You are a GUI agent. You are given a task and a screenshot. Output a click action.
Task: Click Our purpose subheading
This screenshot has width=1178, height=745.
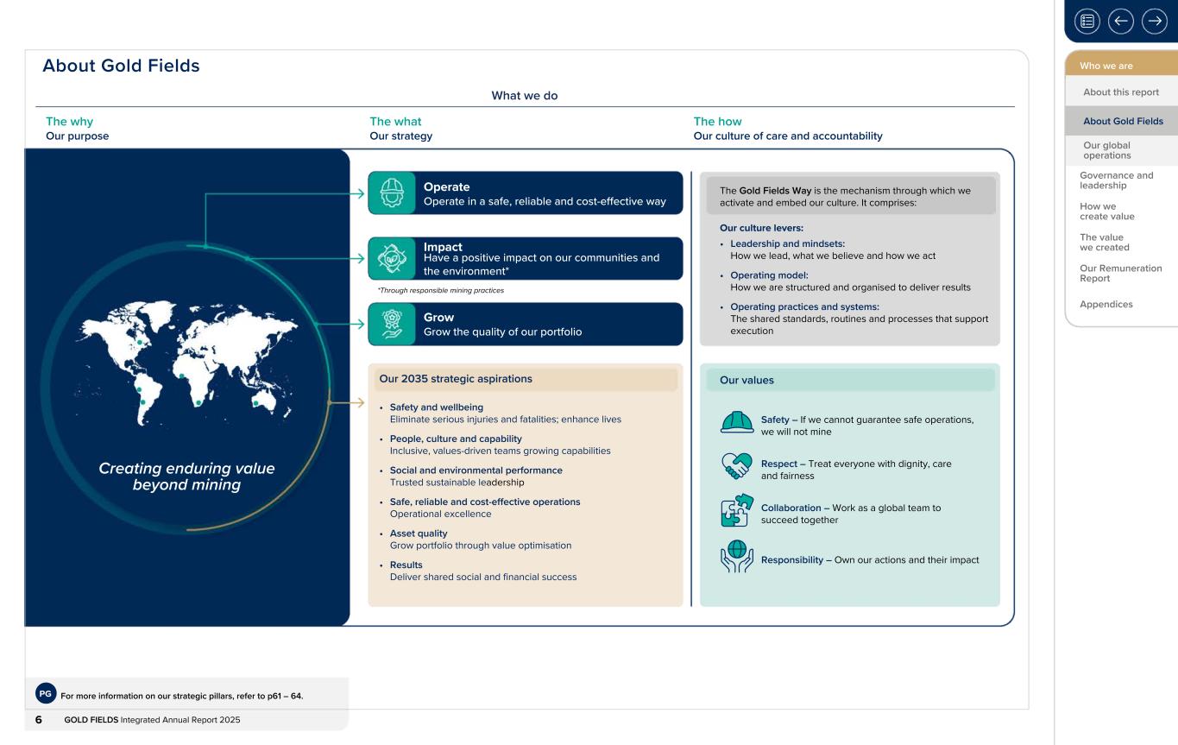[77, 136]
